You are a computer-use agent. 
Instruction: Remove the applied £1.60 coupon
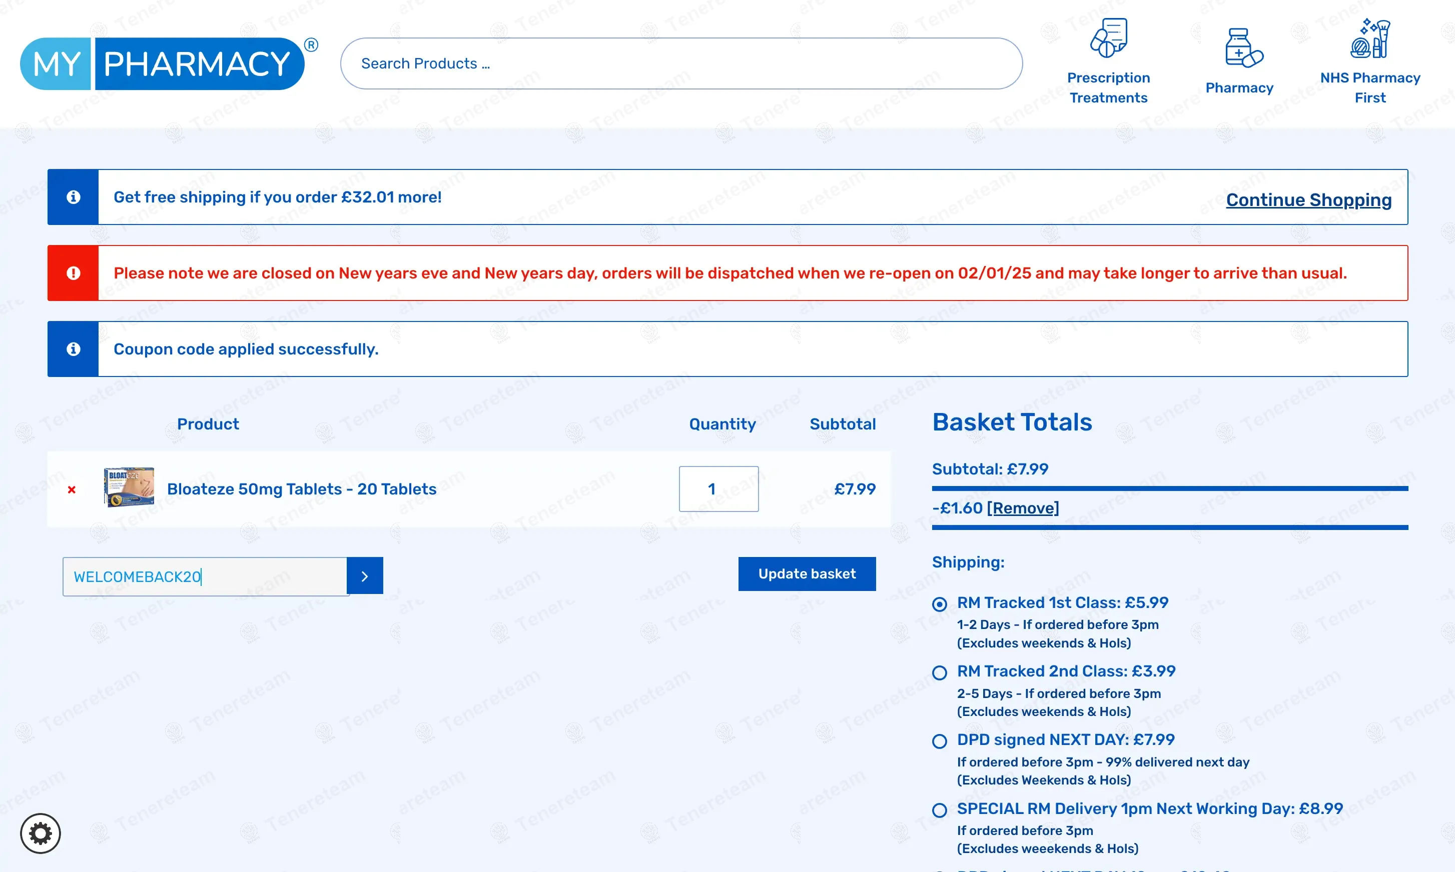click(1022, 507)
